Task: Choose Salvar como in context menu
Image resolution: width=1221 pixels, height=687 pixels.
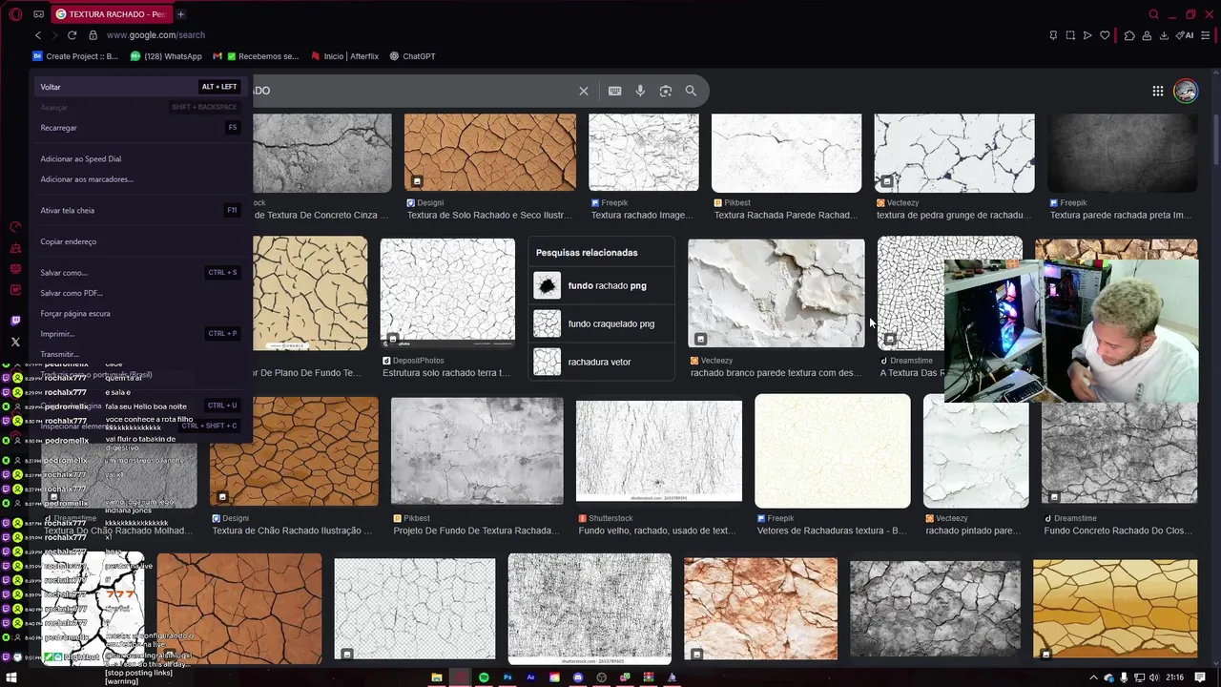Action: 139,273
